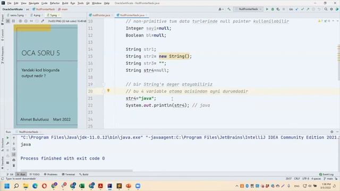Open the TODO tool window tab
This screenshot has width=340, height=191.
(35, 175)
